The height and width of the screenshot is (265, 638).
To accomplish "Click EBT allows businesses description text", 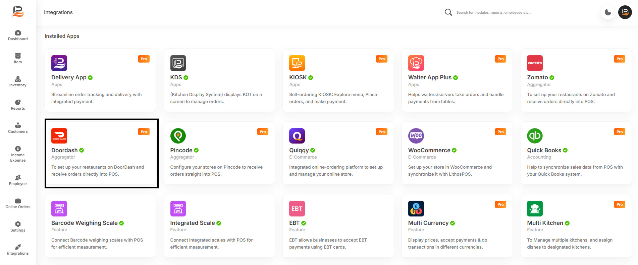I will tap(328, 244).
